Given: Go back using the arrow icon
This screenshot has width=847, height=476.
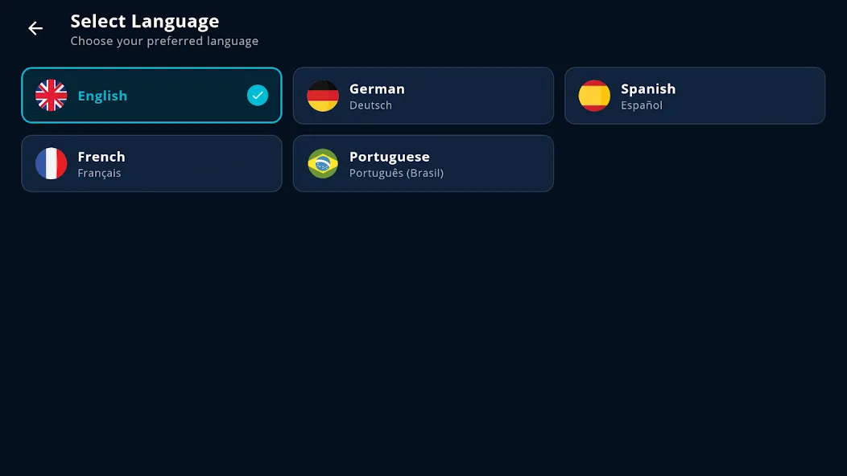Looking at the screenshot, I should click(35, 28).
